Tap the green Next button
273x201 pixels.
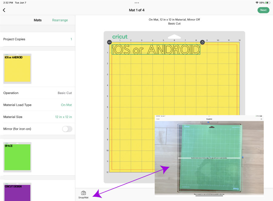[263, 10]
